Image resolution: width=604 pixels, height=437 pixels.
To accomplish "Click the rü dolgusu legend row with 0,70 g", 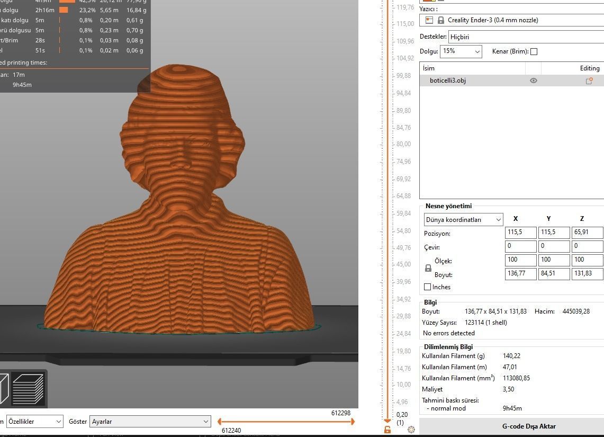I will [73, 30].
